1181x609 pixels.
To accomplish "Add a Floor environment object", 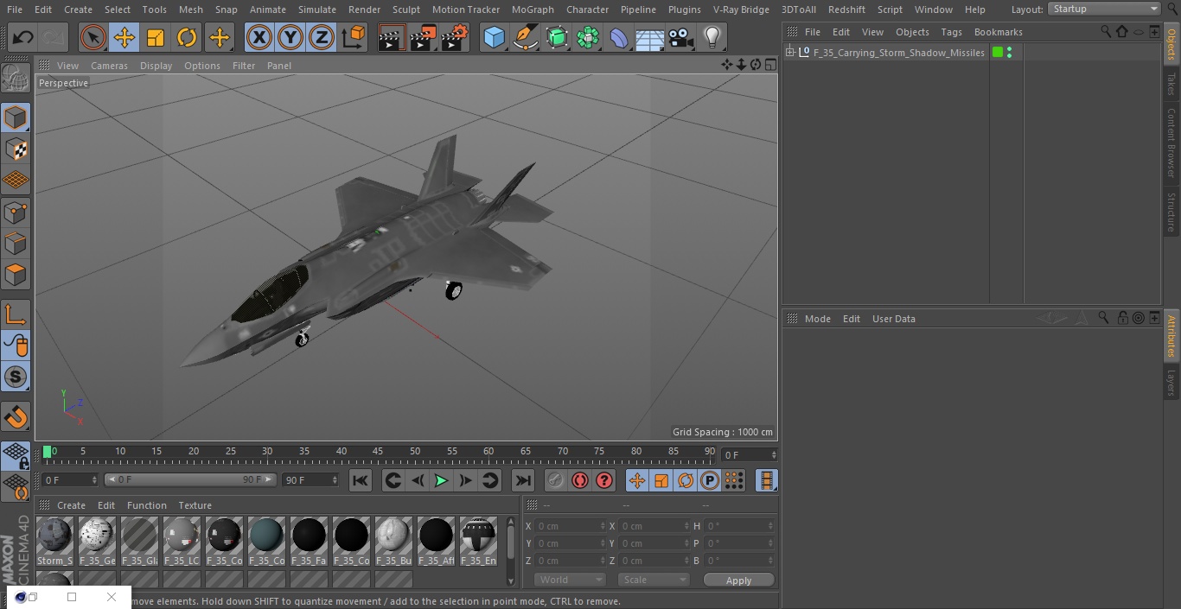I will click(x=650, y=38).
